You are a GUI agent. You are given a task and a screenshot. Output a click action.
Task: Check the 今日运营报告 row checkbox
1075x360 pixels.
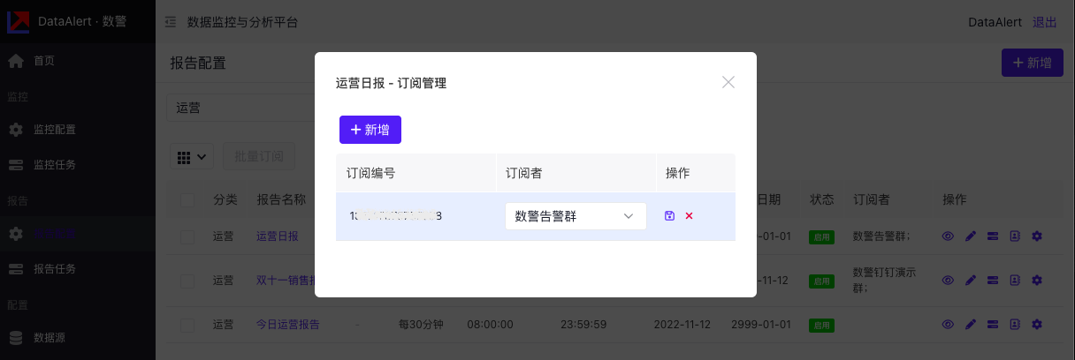187,325
